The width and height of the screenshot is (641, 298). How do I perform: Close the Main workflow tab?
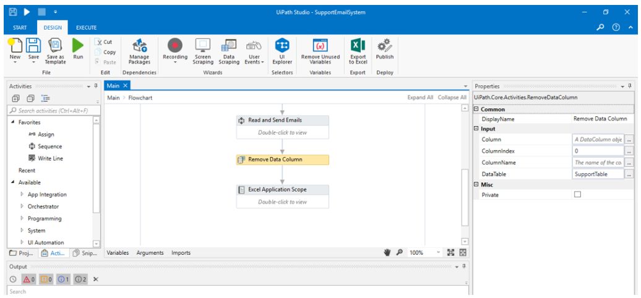[126, 85]
